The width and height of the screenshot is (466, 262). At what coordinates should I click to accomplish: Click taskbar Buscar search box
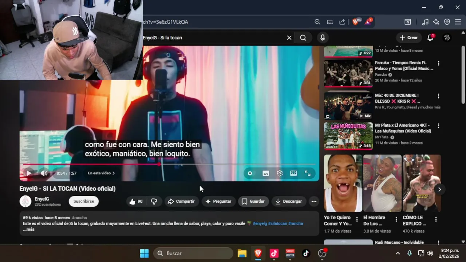[193, 253]
